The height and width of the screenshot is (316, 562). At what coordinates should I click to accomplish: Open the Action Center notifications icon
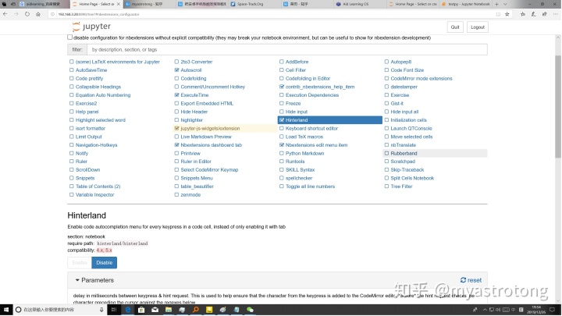pos(553,310)
